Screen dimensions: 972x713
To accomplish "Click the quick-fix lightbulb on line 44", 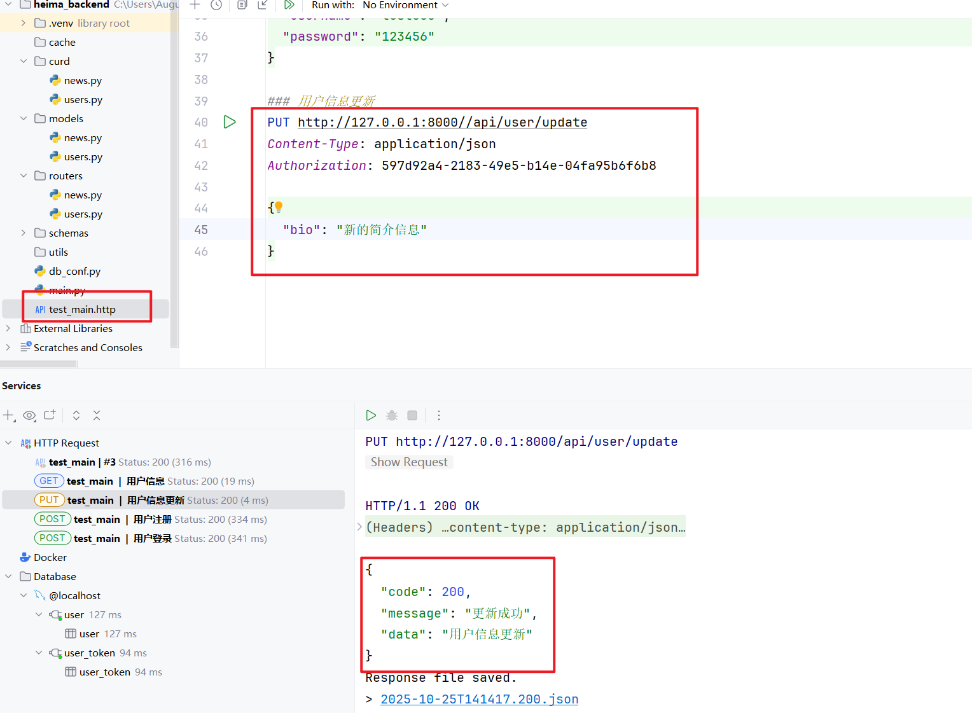I will point(279,207).
